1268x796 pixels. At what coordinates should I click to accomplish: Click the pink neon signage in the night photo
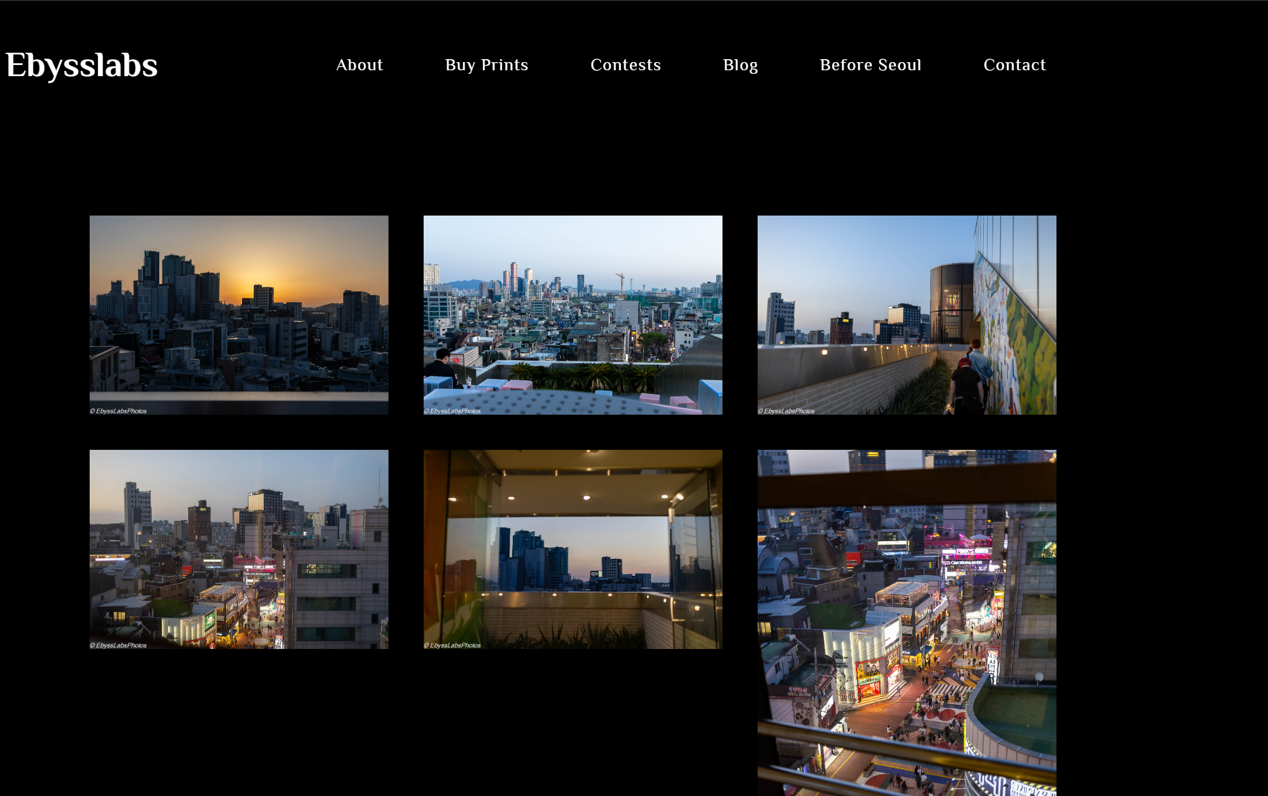[964, 551]
